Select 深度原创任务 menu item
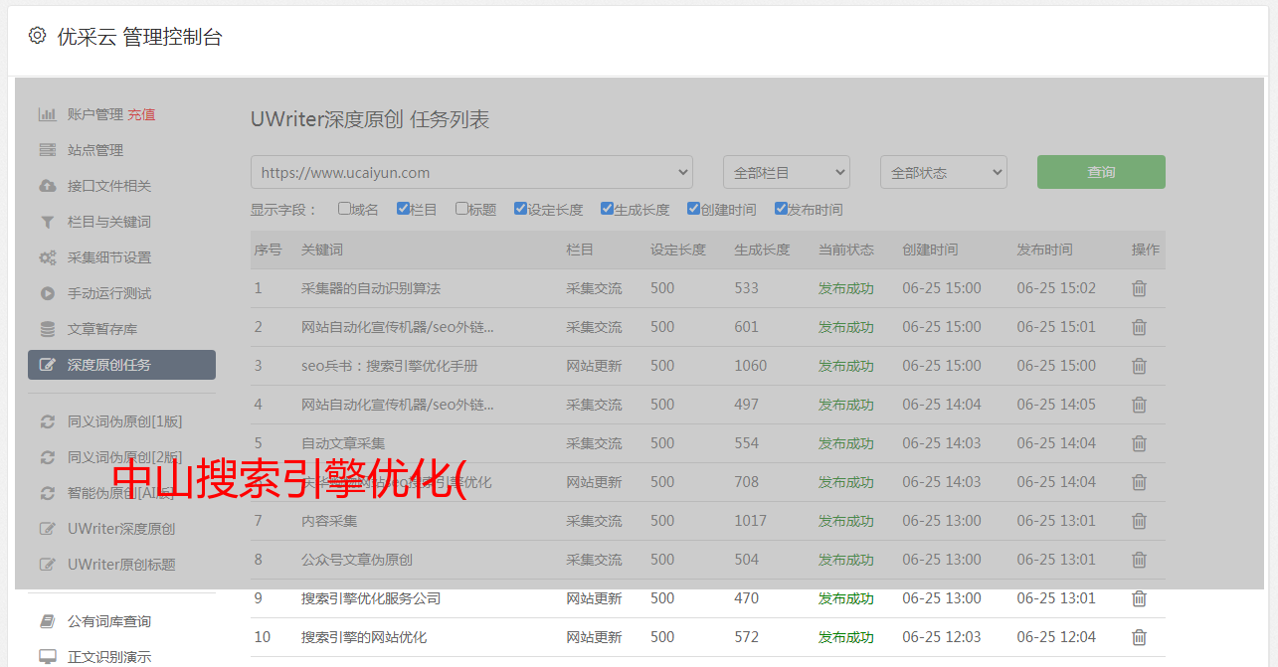 pos(121,365)
